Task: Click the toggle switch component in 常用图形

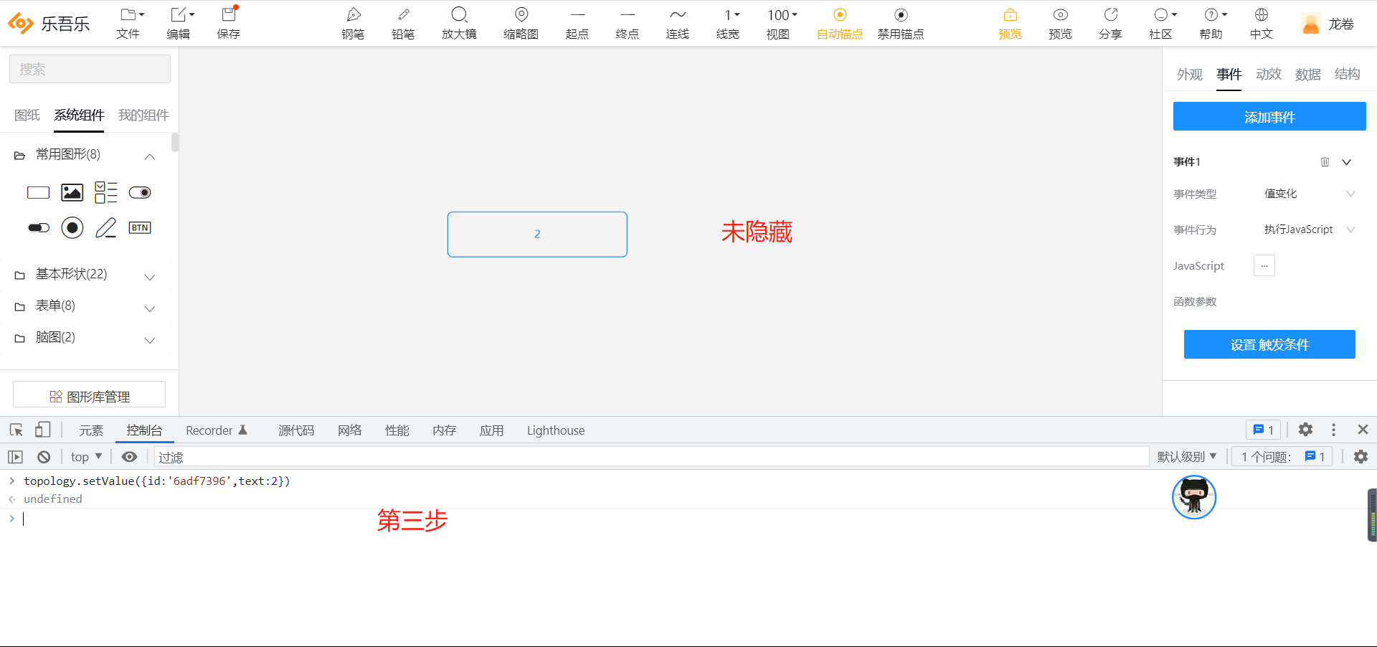Action: [x=140, y=192]
